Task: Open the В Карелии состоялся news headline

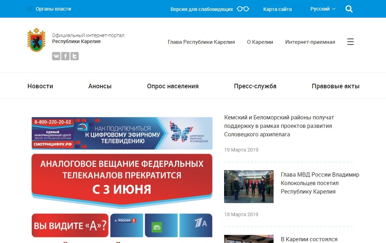Action: pos(309,239)
